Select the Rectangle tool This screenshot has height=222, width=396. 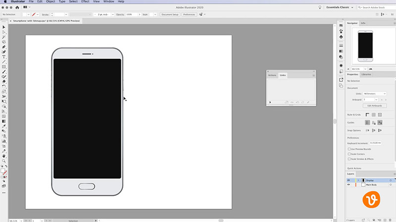click(x=4, y=67)
